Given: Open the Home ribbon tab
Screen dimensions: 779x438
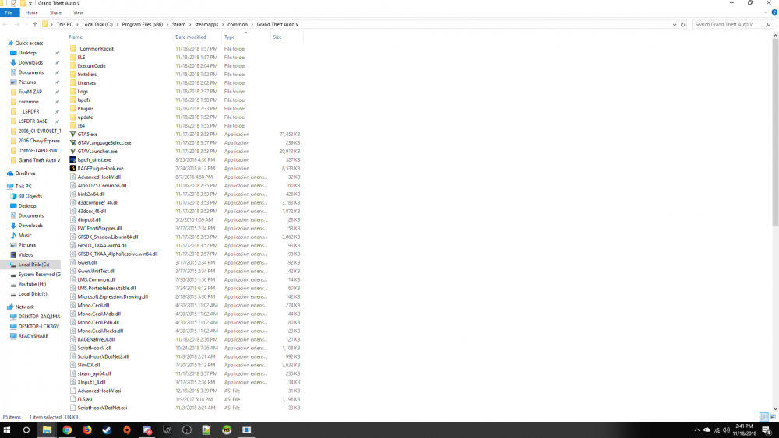Looking at the screenshot, I should tap(31, 12).
